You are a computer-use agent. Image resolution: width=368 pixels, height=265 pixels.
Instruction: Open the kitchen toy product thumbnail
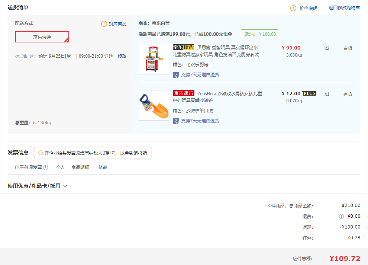click(x=154, y=59)
